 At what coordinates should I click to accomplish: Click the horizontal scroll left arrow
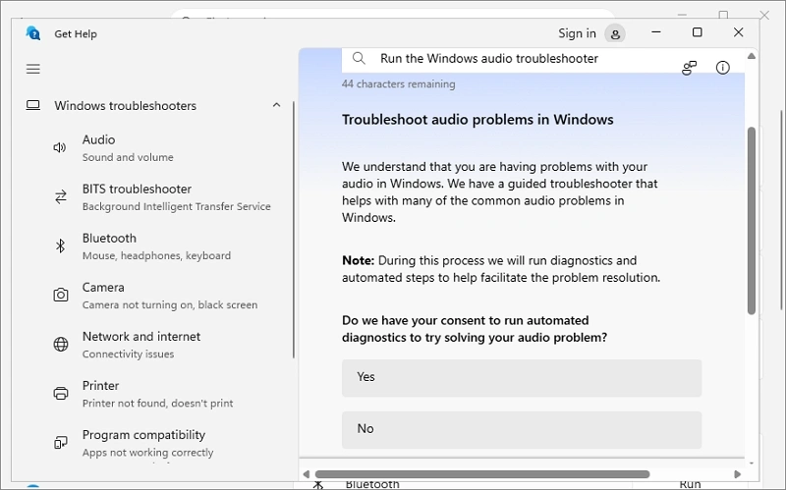(307, 474)
